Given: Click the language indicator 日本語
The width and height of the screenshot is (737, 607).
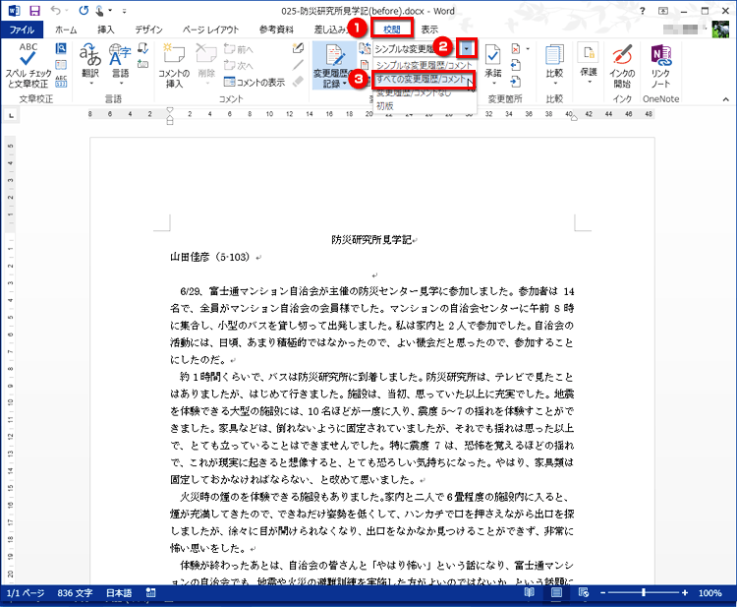Looking at the screenshot, I should [119, 593].
